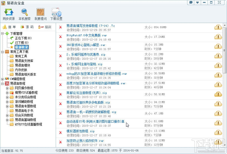Expand the 未分类综合教程 folder
Viewport: 227px width, 154px height.
tap(7, 97)
